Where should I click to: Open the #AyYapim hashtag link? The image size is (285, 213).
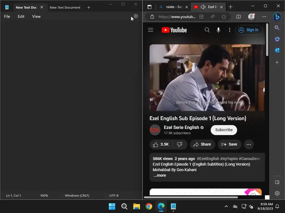click(229, 159)
